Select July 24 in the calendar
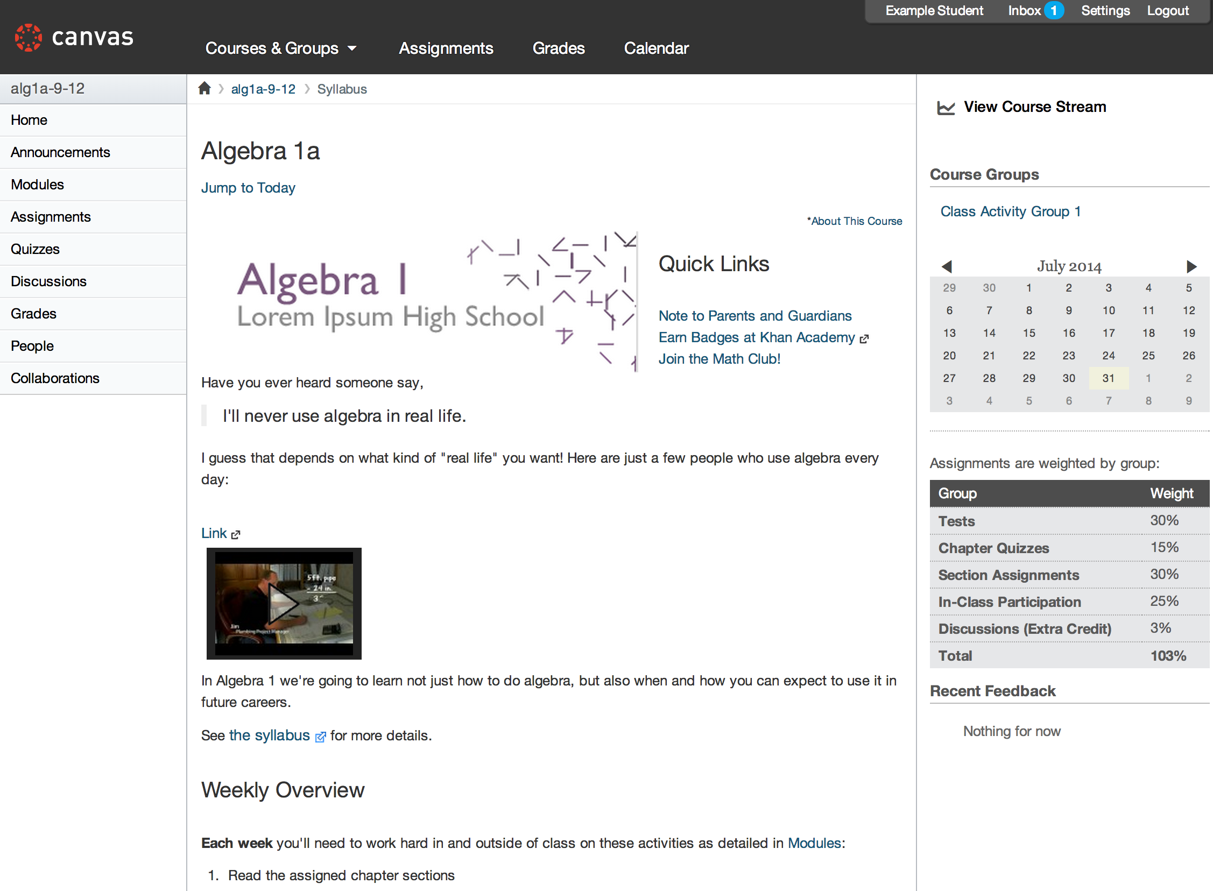 pyautogui.click(x=1109, y=356)
